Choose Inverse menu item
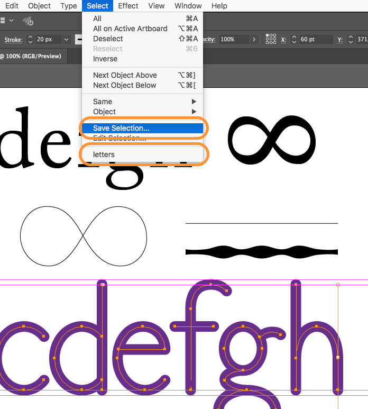The width and height of the screenshot is (368, 409). click(x=143, y=59)
